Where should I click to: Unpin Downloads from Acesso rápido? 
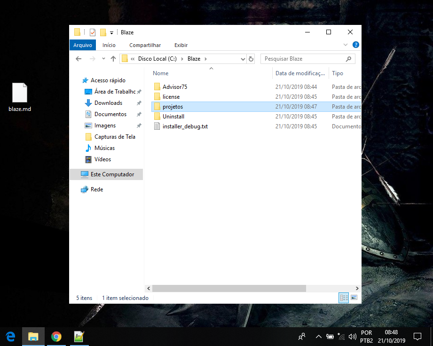click(140, 103)
